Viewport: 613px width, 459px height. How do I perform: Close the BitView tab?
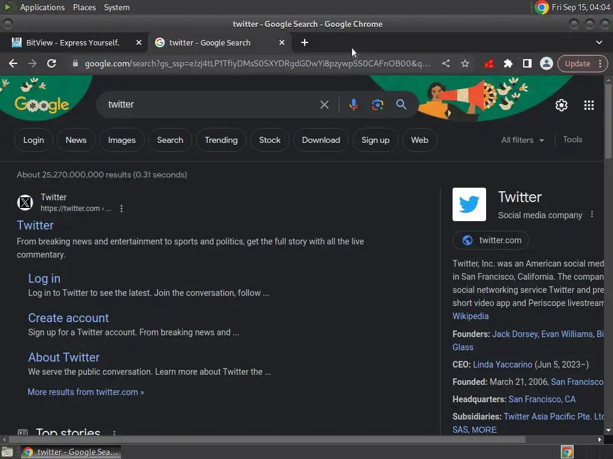click(x=139, y=42)
